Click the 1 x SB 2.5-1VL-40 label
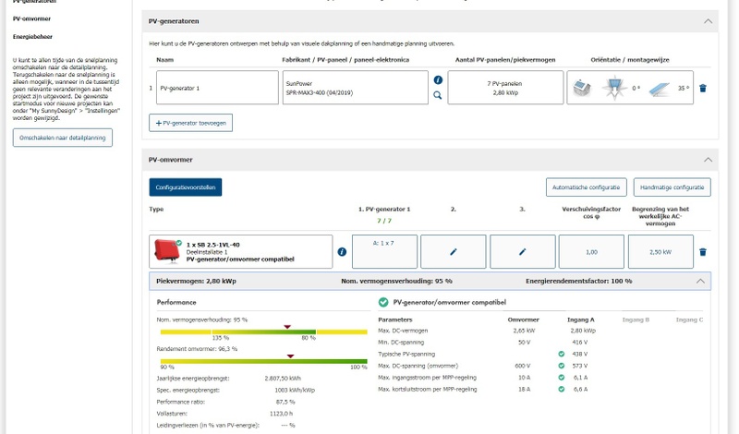Viewport: 739px width, 434px height. click(213, 245)
